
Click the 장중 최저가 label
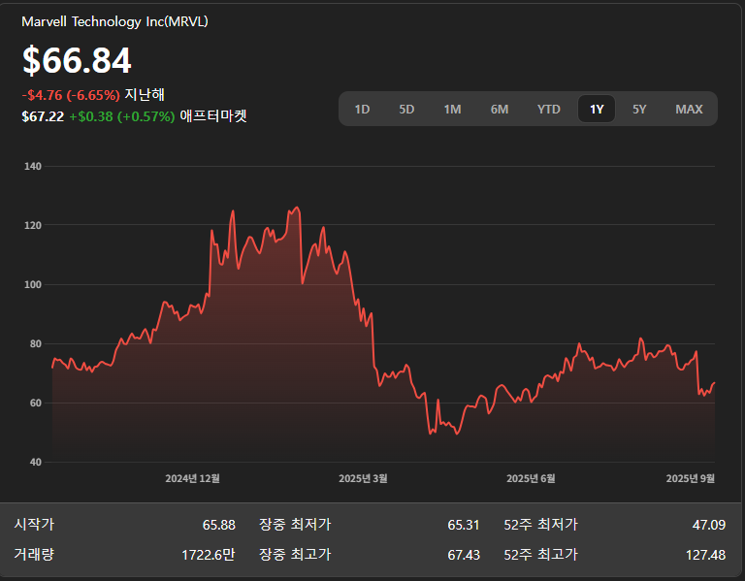[x=295, y=525]
